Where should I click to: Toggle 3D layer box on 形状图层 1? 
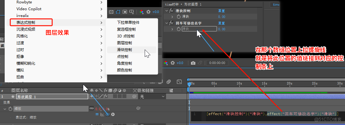[x=124, y=96]
